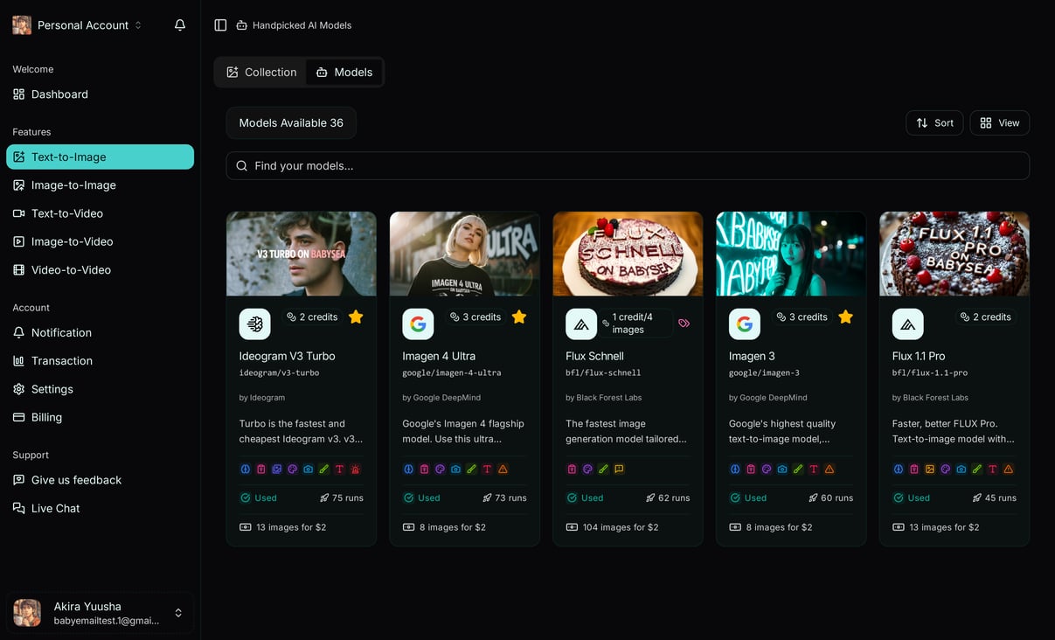Click the orange warning triangle on Imagen 4 Ultra
The height and width of the screenshot is (640, 1055).
pos(503,470)
